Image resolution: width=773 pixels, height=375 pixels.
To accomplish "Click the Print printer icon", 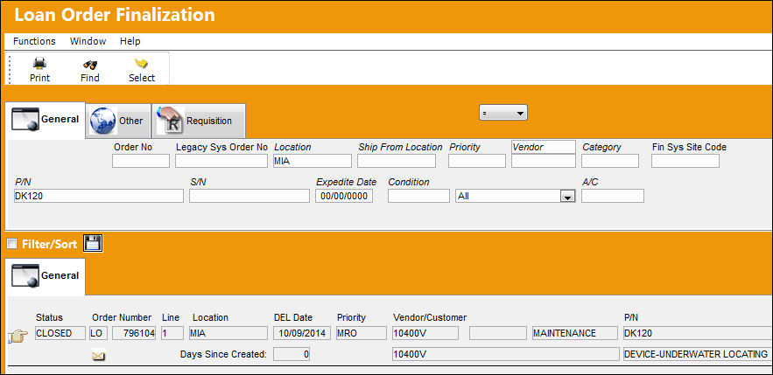I will click(x=39, y=64).
